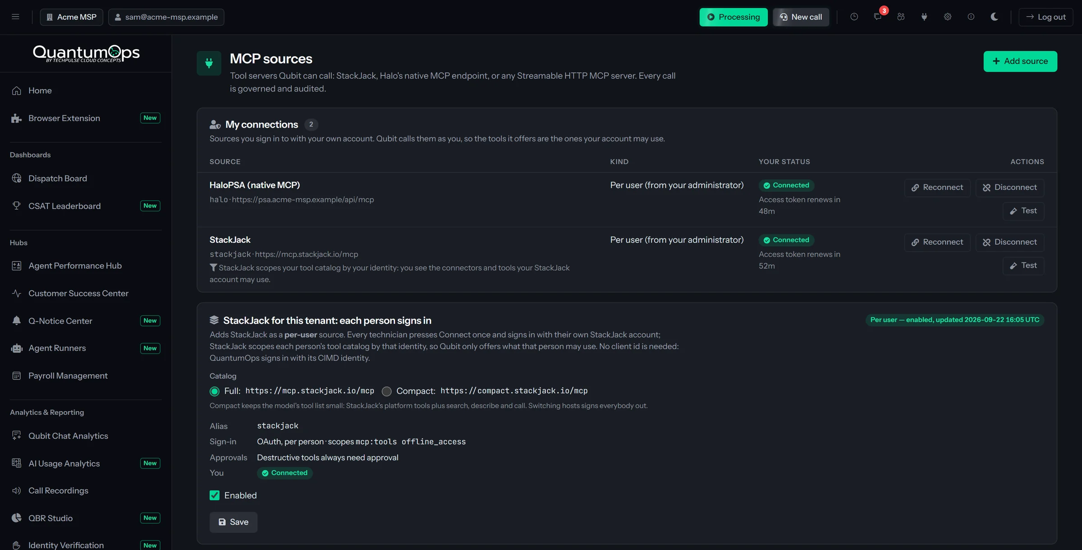Reconnect the StackJack source

[937, 242]
